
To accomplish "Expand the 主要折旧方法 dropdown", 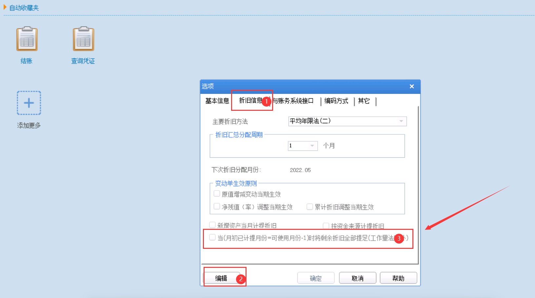I will click(401, 121).
